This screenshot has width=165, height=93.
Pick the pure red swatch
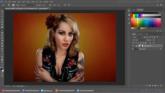tap(132, 15)
